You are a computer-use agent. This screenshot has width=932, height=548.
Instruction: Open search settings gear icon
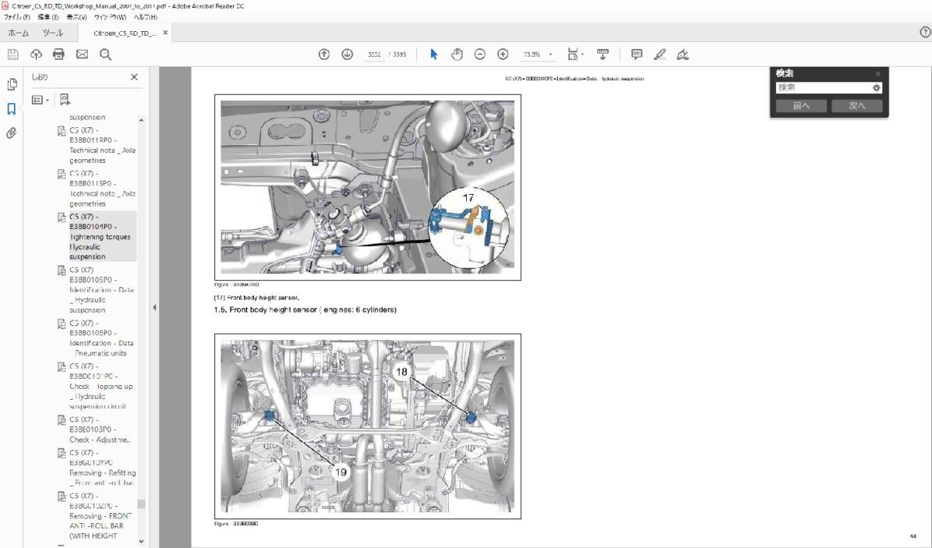click(x=876, y=88)
